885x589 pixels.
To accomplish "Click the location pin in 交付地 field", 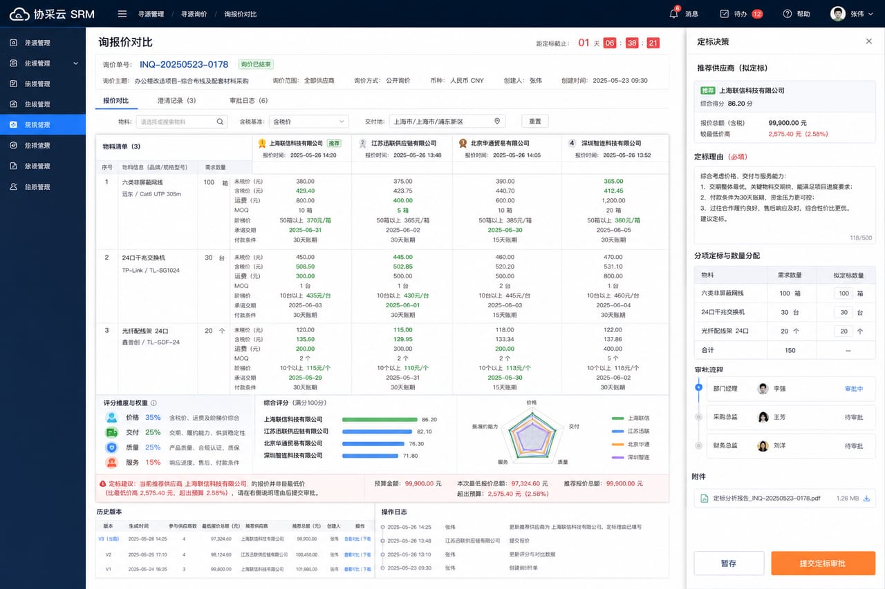I will (x=496, y=122).
